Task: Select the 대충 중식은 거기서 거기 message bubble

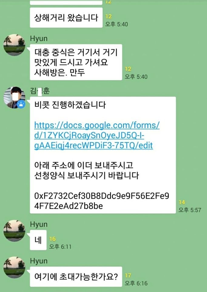Action: coord(76,62)
